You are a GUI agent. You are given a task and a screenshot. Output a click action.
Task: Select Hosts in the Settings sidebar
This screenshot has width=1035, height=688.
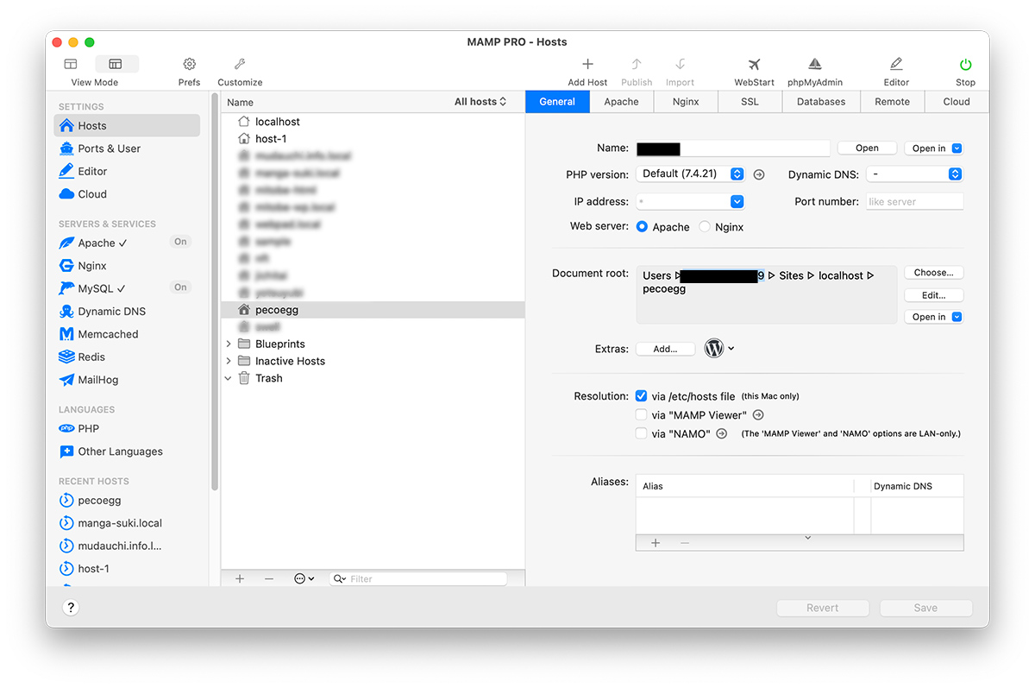click(x=128, y=125)
